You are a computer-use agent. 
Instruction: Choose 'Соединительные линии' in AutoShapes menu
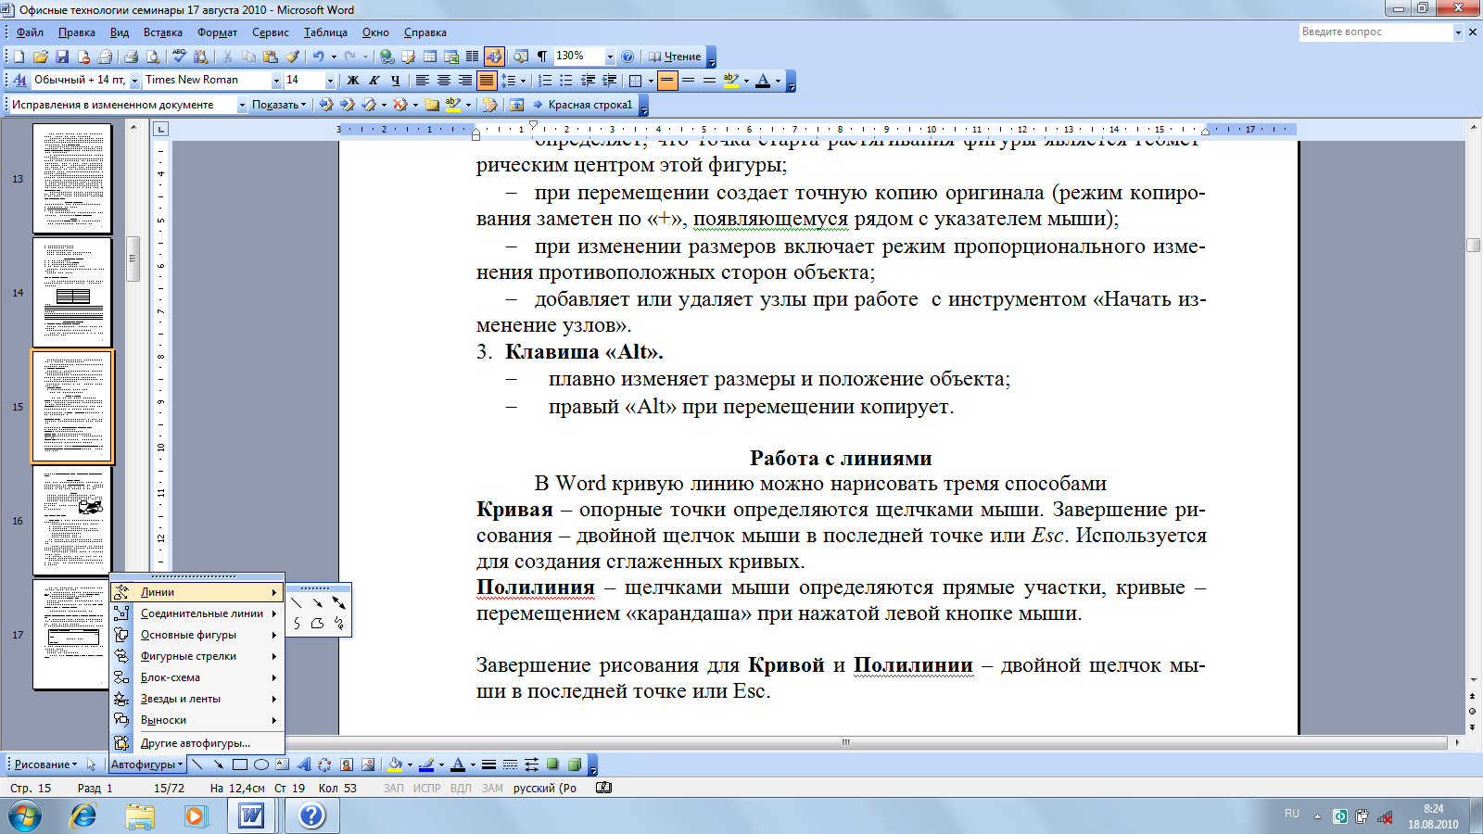point(196,613)
